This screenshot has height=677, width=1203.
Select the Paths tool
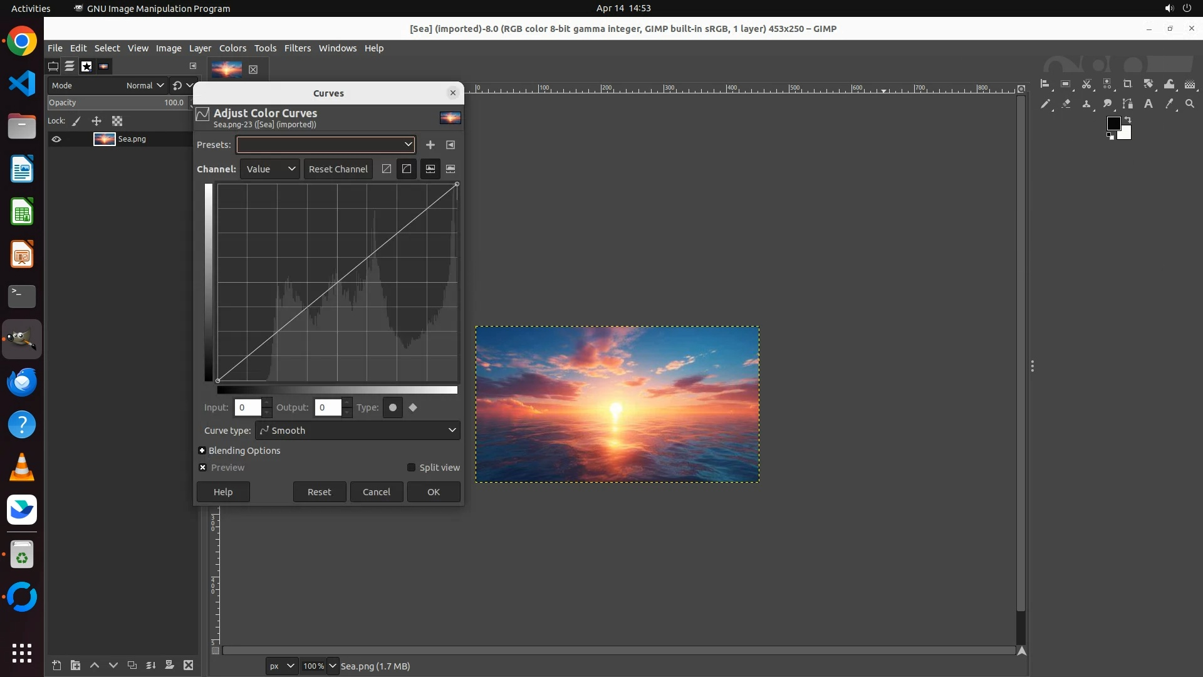1128,104
